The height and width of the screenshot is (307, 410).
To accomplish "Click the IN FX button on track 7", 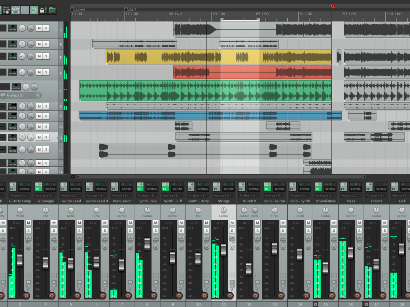I will click(3, 95).
